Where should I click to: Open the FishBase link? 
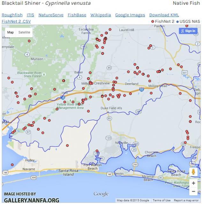[x=77, y=15]
